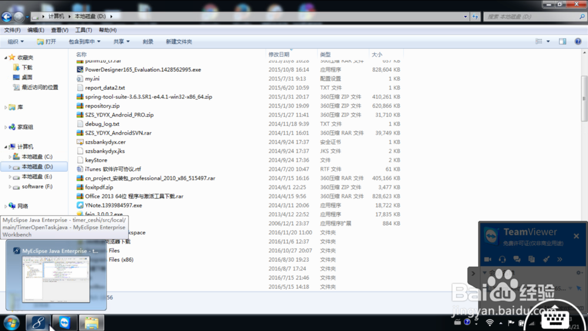Expand the 本地磁盘 (C:) node
The width and height of the screenshot is (588, 331).
coord(10,157)
